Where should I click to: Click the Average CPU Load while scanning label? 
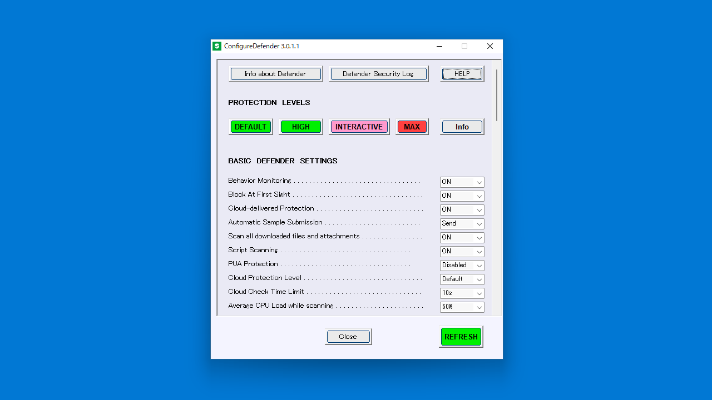(x=281, y=306)
